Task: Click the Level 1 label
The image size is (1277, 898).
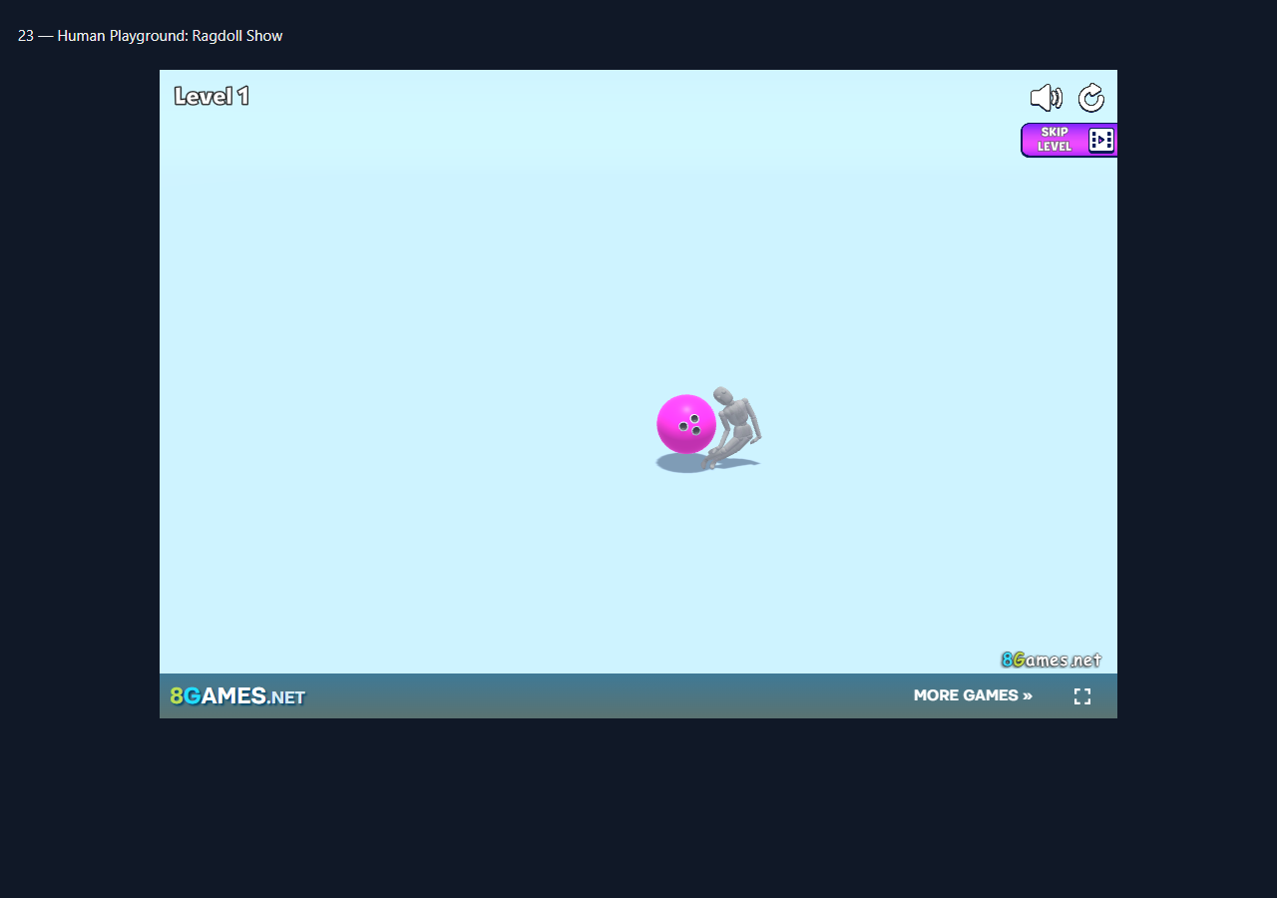Action: (212, 96)
